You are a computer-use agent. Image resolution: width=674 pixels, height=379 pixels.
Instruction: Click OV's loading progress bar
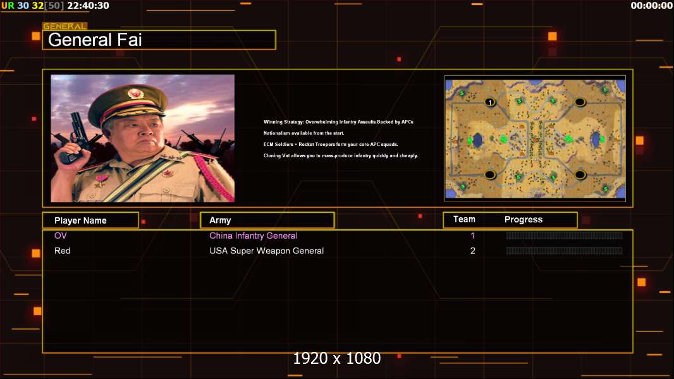tap(564, 235)
